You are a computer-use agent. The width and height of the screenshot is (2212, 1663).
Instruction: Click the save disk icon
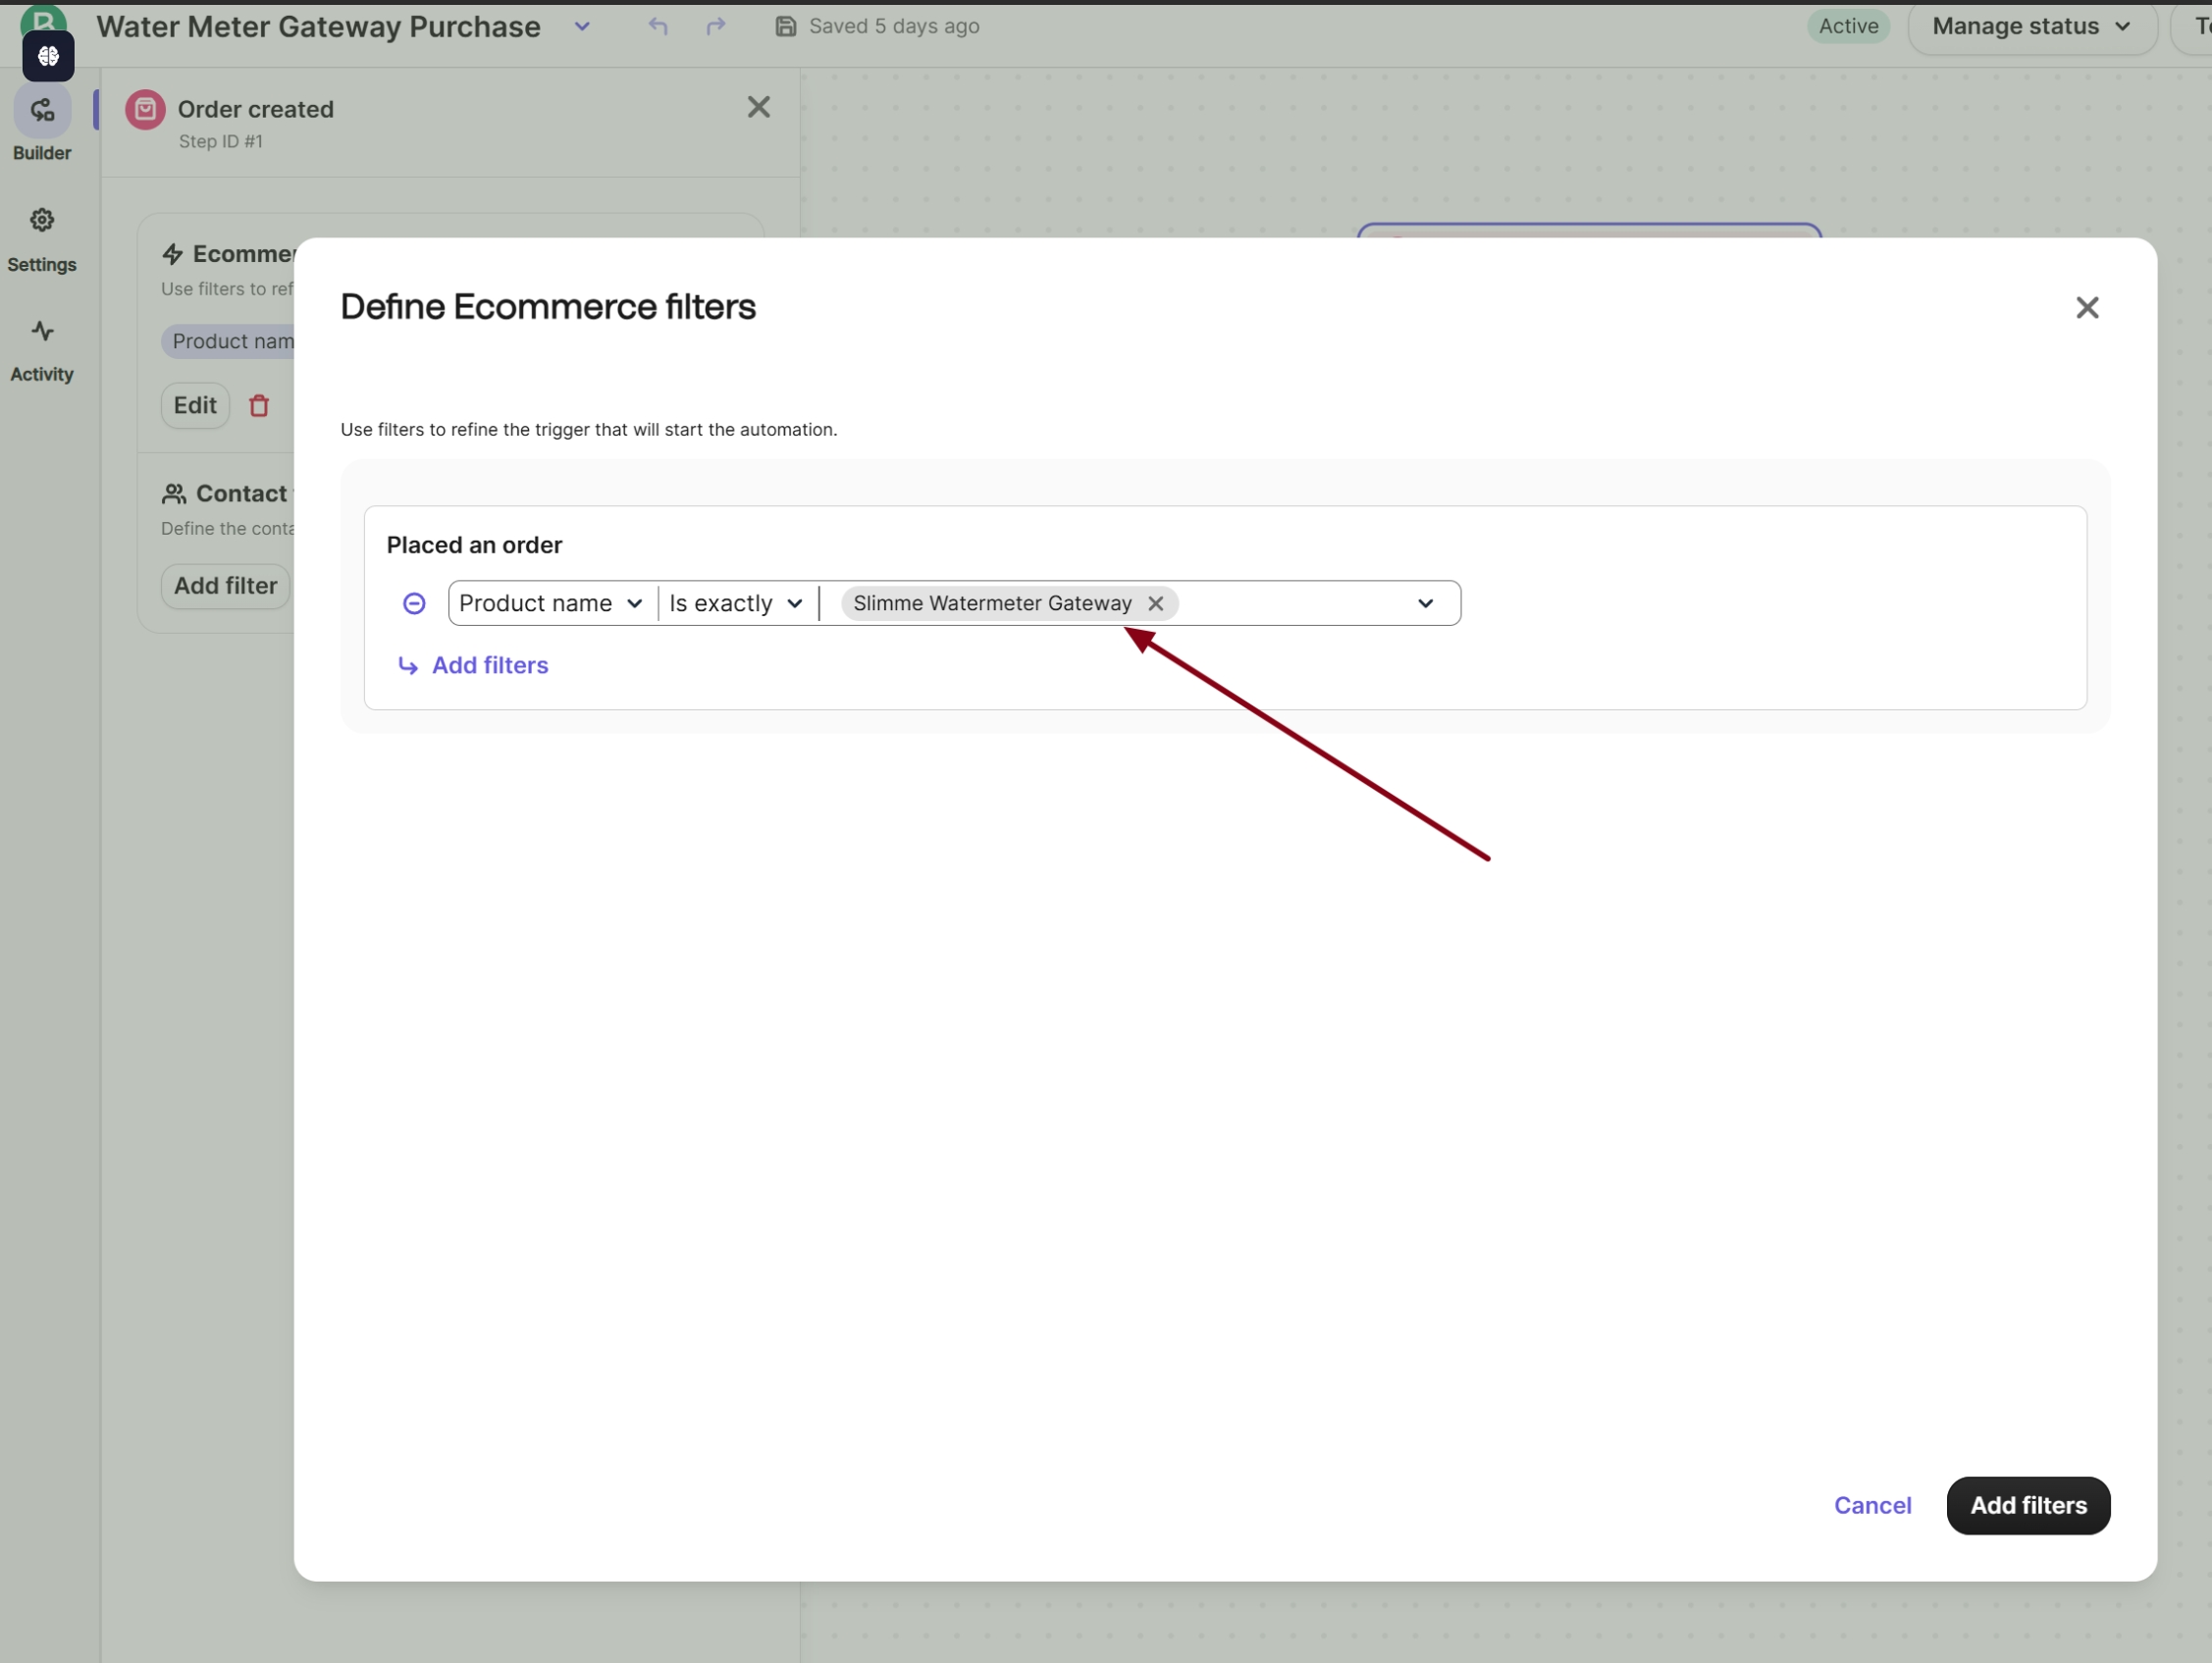[x=786, y=26]
